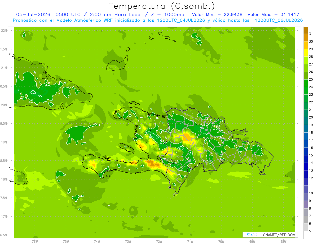
Task: Click the title "Temperatura (C,somb.)"
Action: point(162,6)
